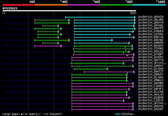Select the UniRef100_Q4K8R6 label

tap(151, 83)
